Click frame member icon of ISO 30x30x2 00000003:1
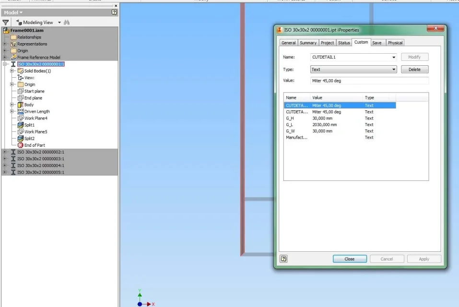 coord(13,159)
